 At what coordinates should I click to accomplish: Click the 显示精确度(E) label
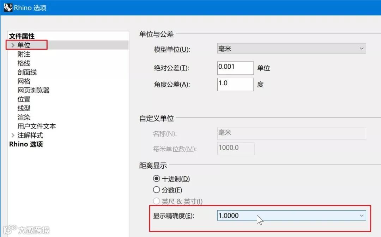[174, 216]
